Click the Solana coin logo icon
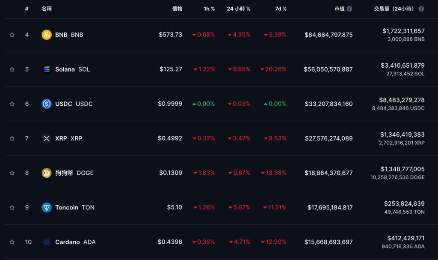The width and height of the screenshot is (438, 260). pyautogui.click(x=47, y=69)
